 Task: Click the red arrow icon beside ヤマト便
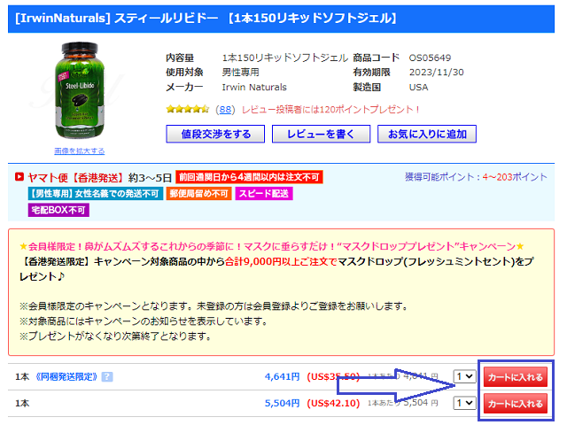click(x=19, y=177)
